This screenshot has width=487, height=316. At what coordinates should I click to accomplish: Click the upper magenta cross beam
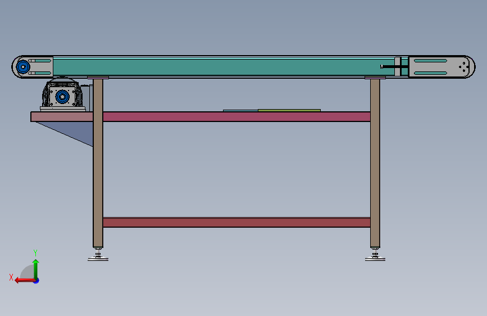tap(236, 116)
